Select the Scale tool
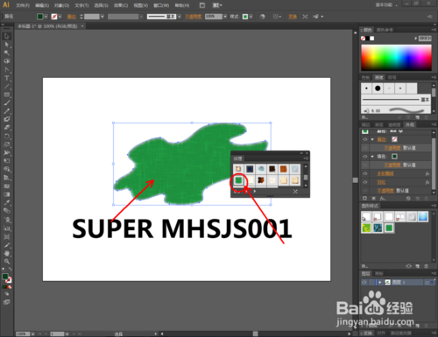 point(7,144)
